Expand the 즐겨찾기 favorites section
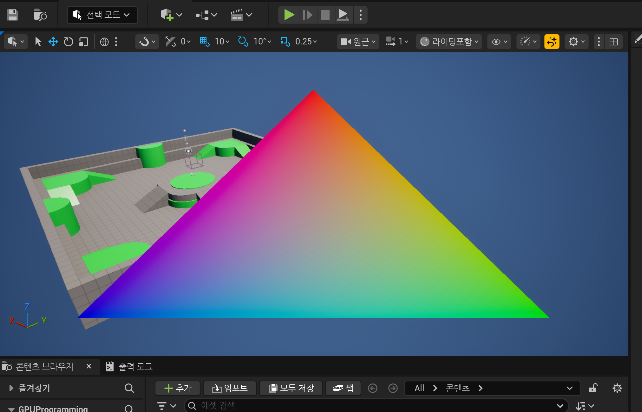642x412 pixels. click(x=11, y=388)
